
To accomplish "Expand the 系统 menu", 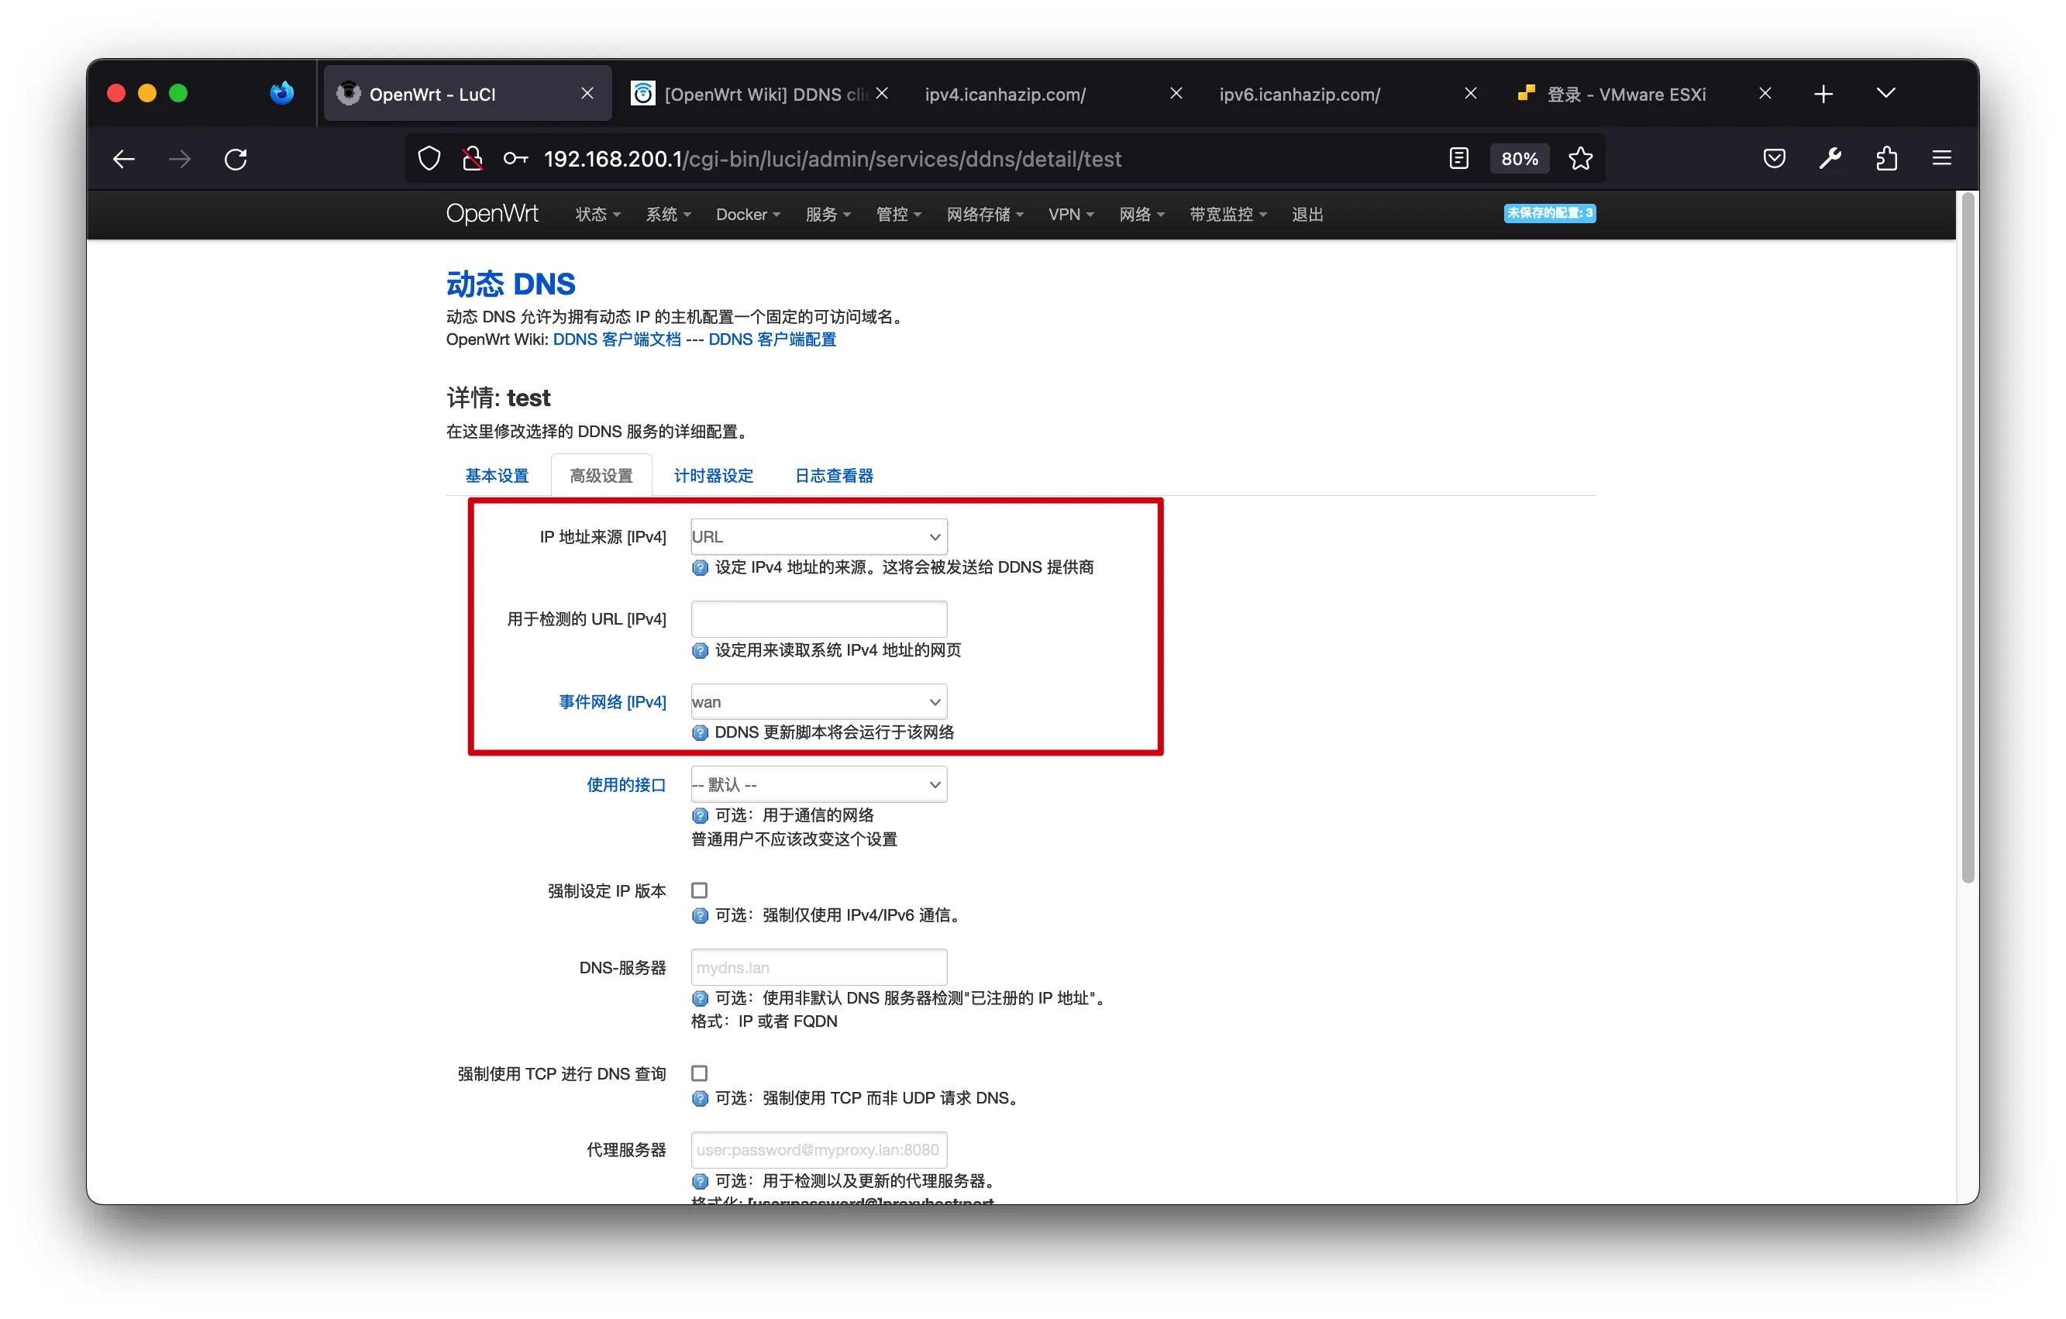I will 667,215.
